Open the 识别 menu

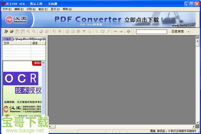pyautogui.click(x=31, y=9)
